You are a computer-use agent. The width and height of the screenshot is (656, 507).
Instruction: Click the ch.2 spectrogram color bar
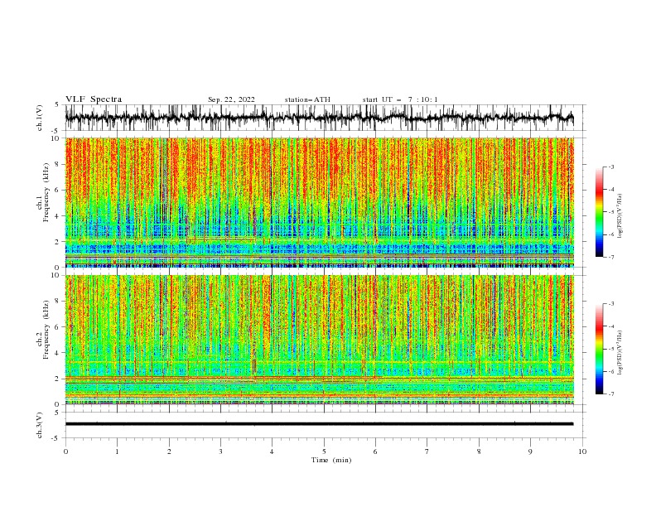tap(599, 349)
